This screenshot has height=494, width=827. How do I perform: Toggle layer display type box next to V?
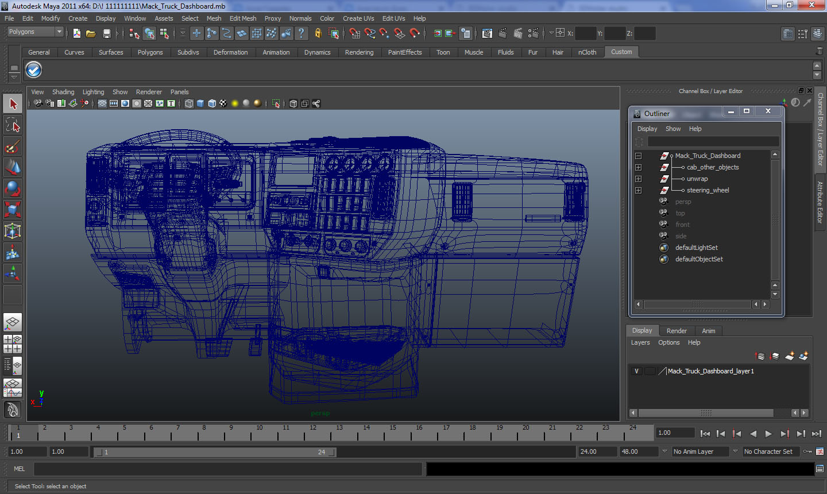point(650,371)
